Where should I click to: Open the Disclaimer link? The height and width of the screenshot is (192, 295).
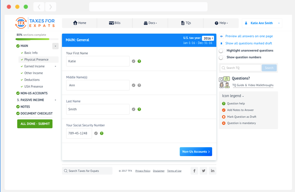coord(158,171)
